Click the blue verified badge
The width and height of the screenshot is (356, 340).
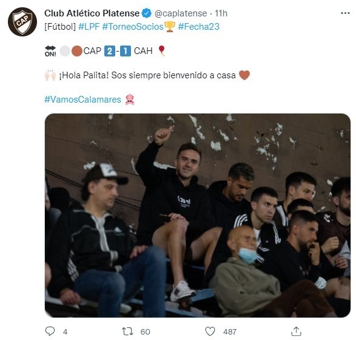coord(146,13)
